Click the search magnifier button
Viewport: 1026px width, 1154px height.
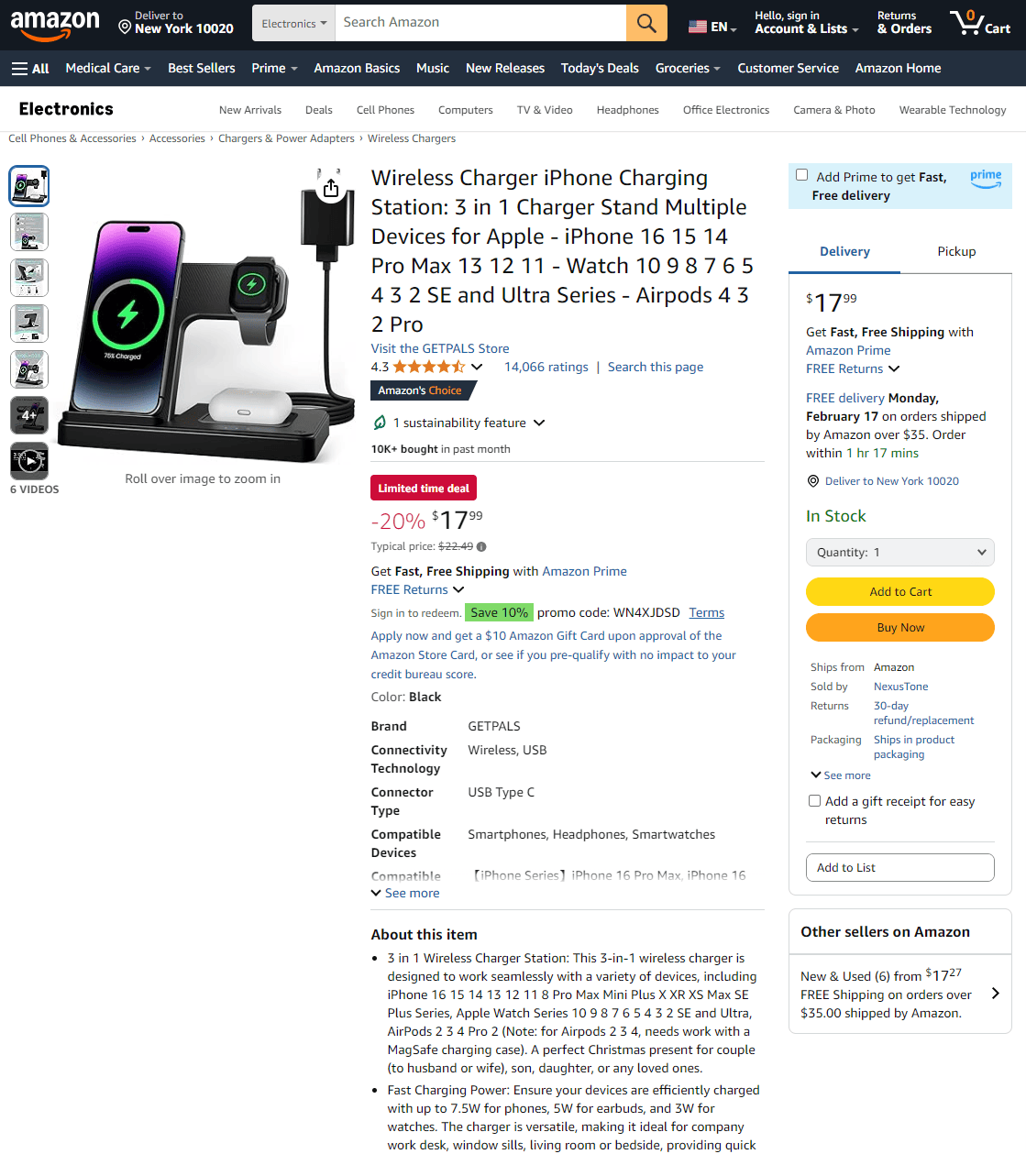[646, 23]
